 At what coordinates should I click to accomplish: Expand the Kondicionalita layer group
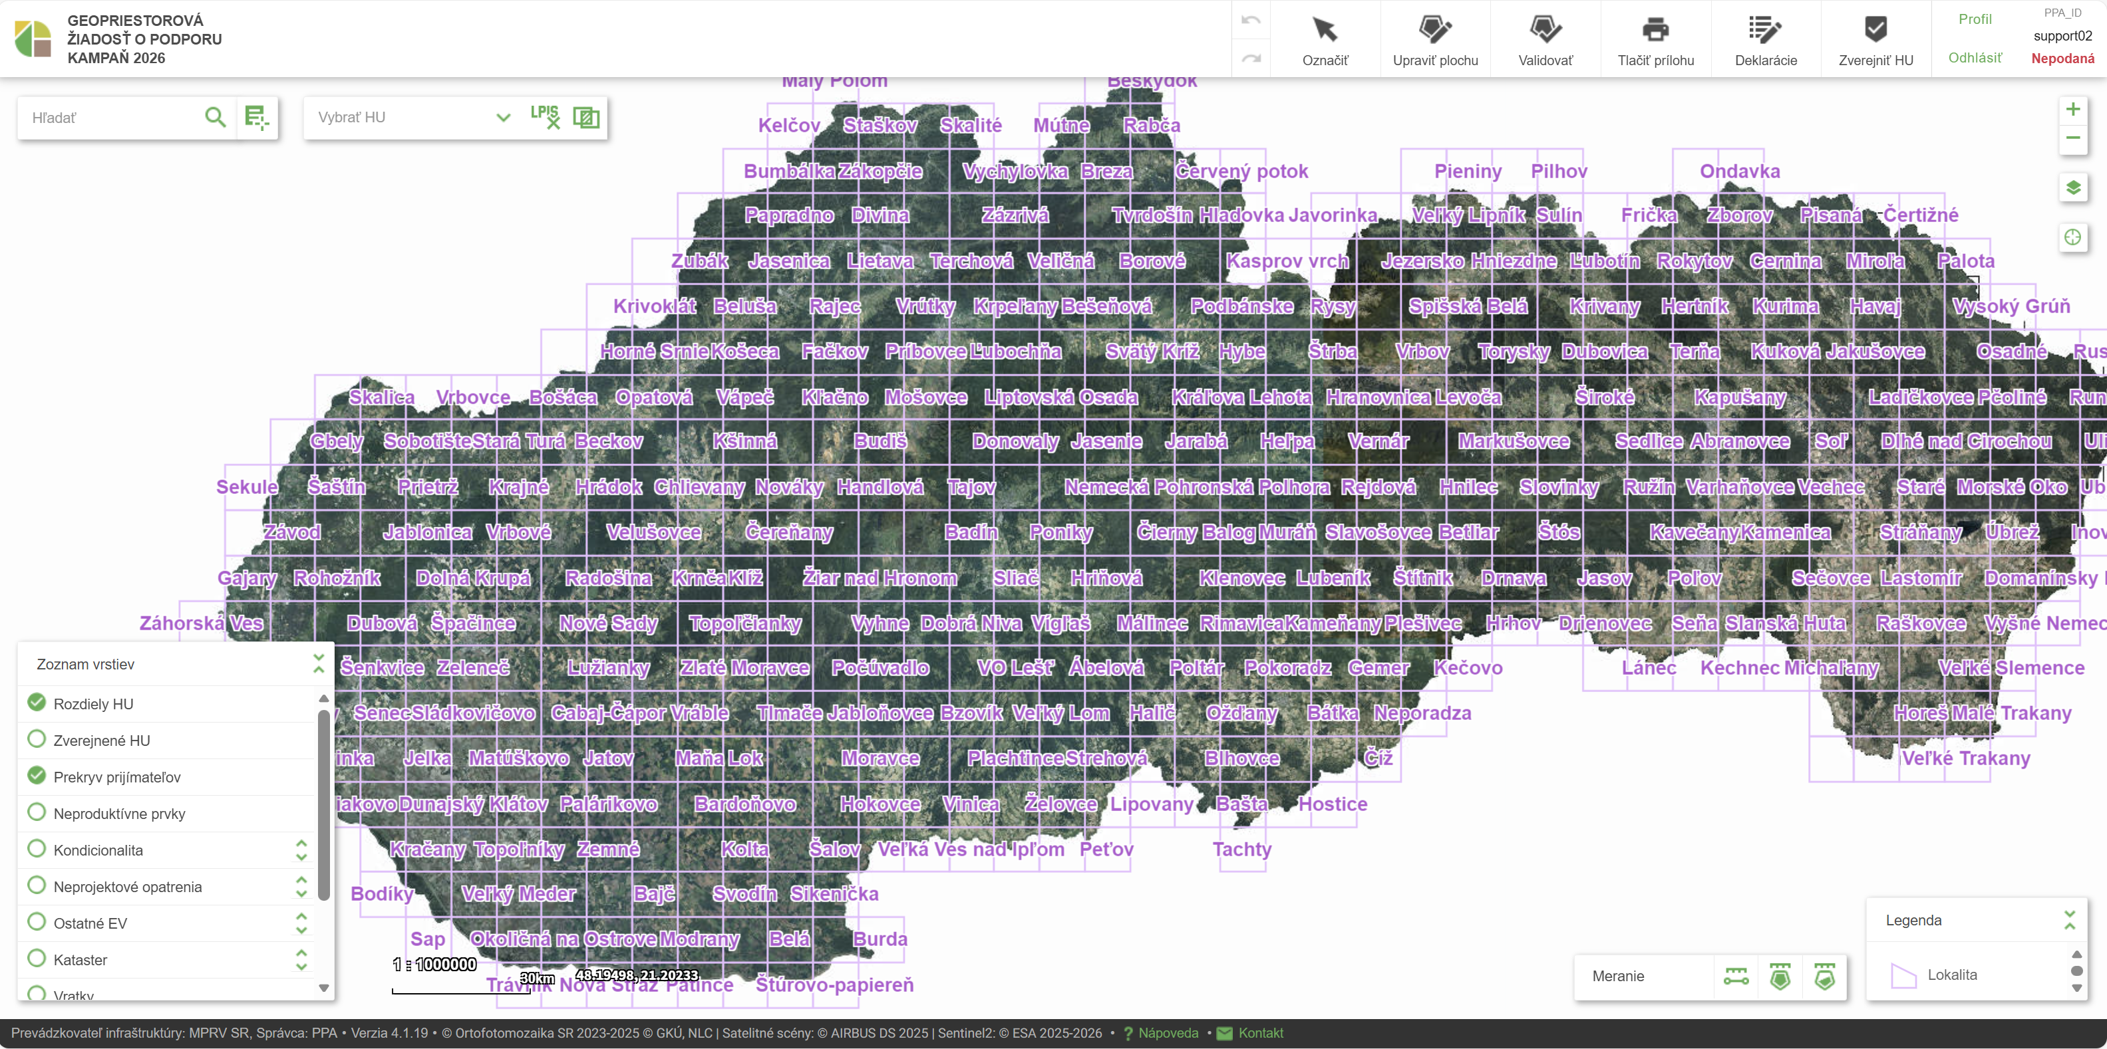point(301,850)
